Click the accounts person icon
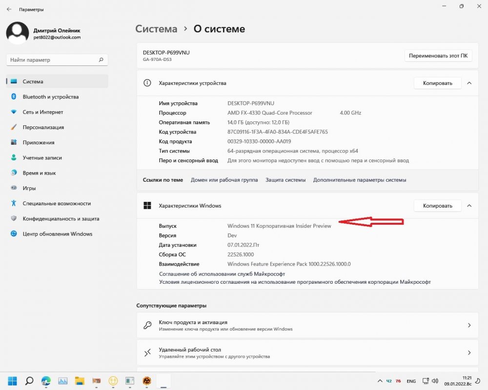 pos(14,157)
